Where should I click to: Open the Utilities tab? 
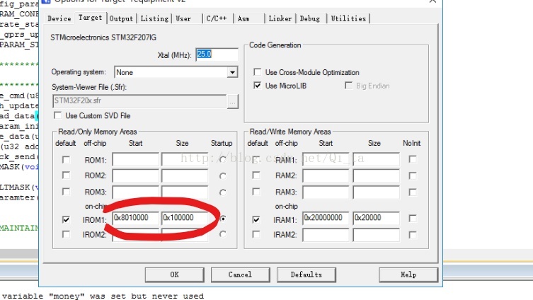click(348, 18)
